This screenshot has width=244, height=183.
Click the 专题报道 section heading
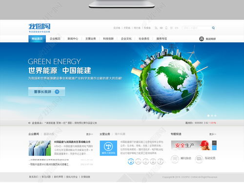click(x=176, y=134)
